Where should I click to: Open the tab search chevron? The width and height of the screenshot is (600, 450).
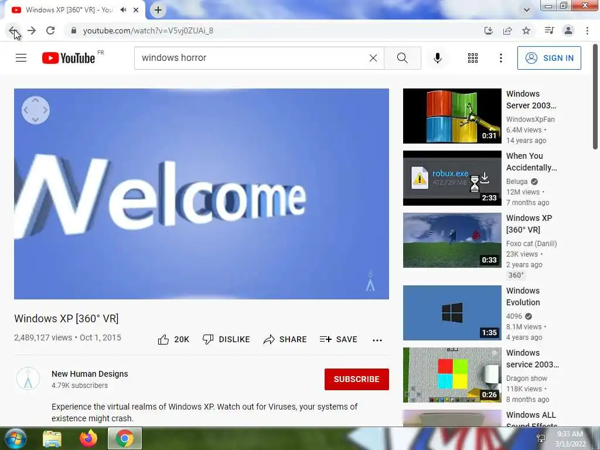click(527, 10)
